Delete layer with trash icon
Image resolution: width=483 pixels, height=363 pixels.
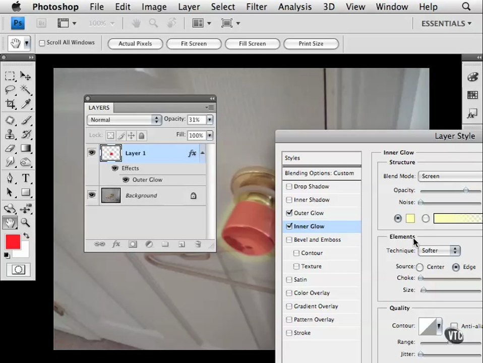[x=198, y=244]
